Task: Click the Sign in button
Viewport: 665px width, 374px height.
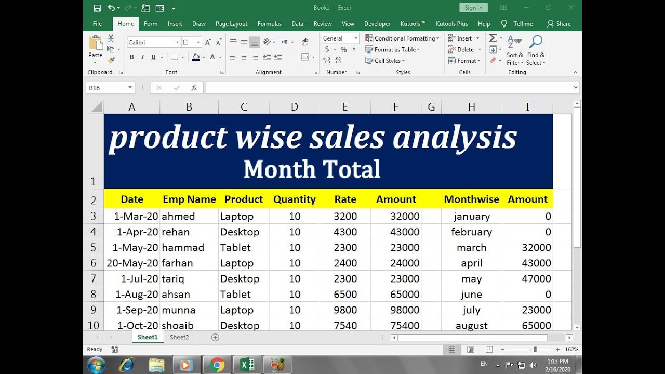Action: click(x=473, y=8)
